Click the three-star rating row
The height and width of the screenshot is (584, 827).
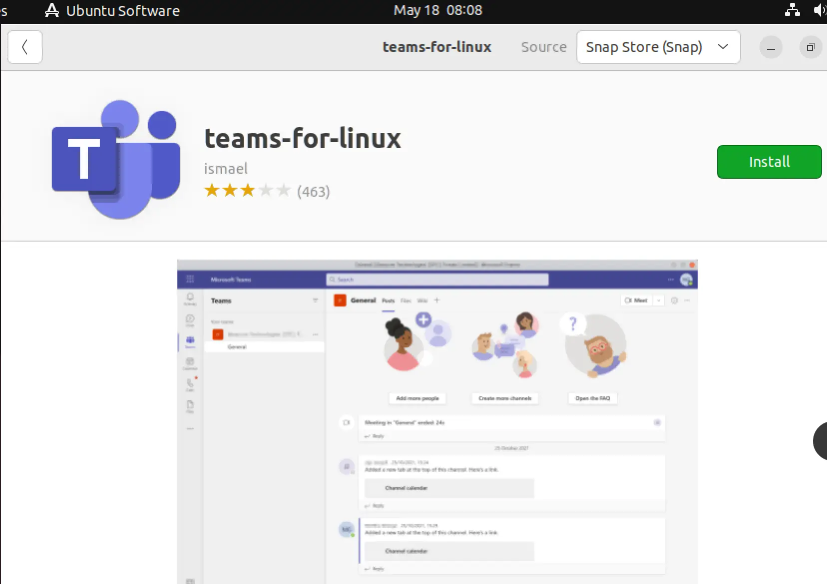click(247, 191)
